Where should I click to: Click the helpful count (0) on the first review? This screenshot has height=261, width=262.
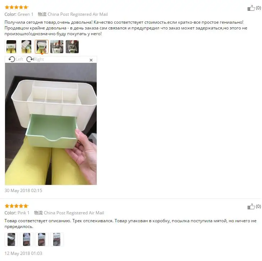coord(258,8)
